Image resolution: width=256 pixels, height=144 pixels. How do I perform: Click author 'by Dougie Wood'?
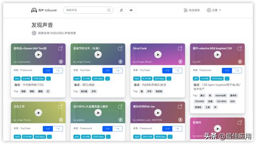click(x=142, y=62)
